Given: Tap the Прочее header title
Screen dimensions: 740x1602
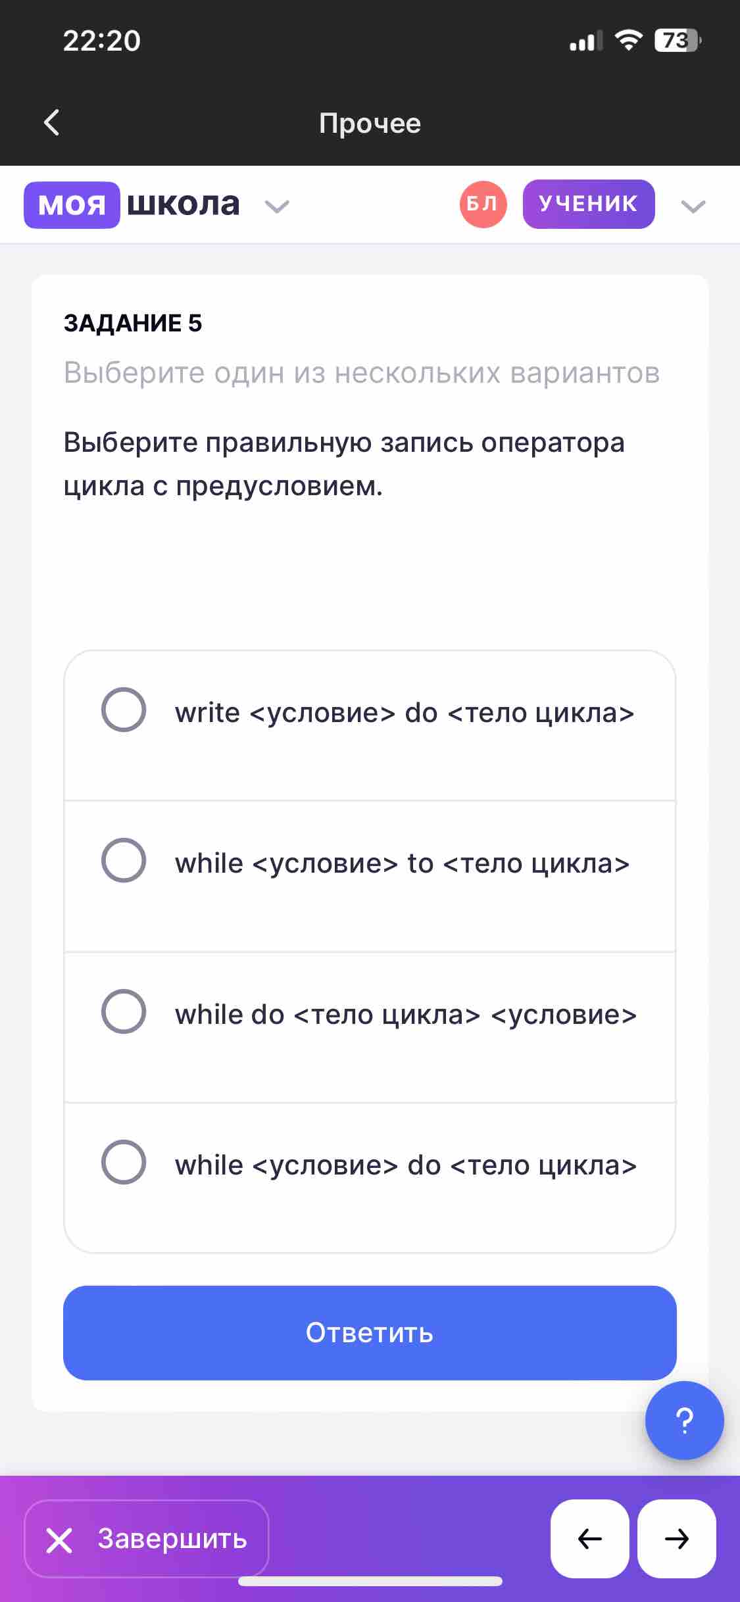Looking at the screenshot, I should click(370, 123).
